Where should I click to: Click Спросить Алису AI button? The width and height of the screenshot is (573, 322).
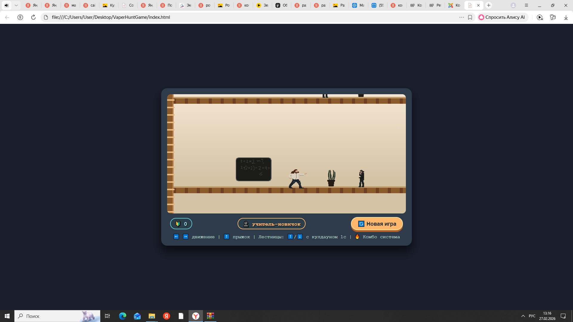(x=502, y=17)
